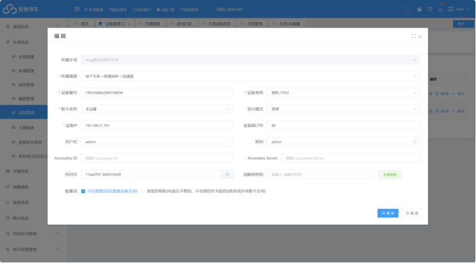Screen dimensions: 476x263
Task: Switch to the 首页 tab
Action: click(x=81, y=23)
